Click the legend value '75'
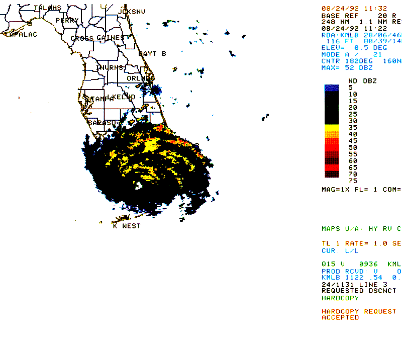The width and height of the screenshot is (402, 345). (x=353, y=181)
